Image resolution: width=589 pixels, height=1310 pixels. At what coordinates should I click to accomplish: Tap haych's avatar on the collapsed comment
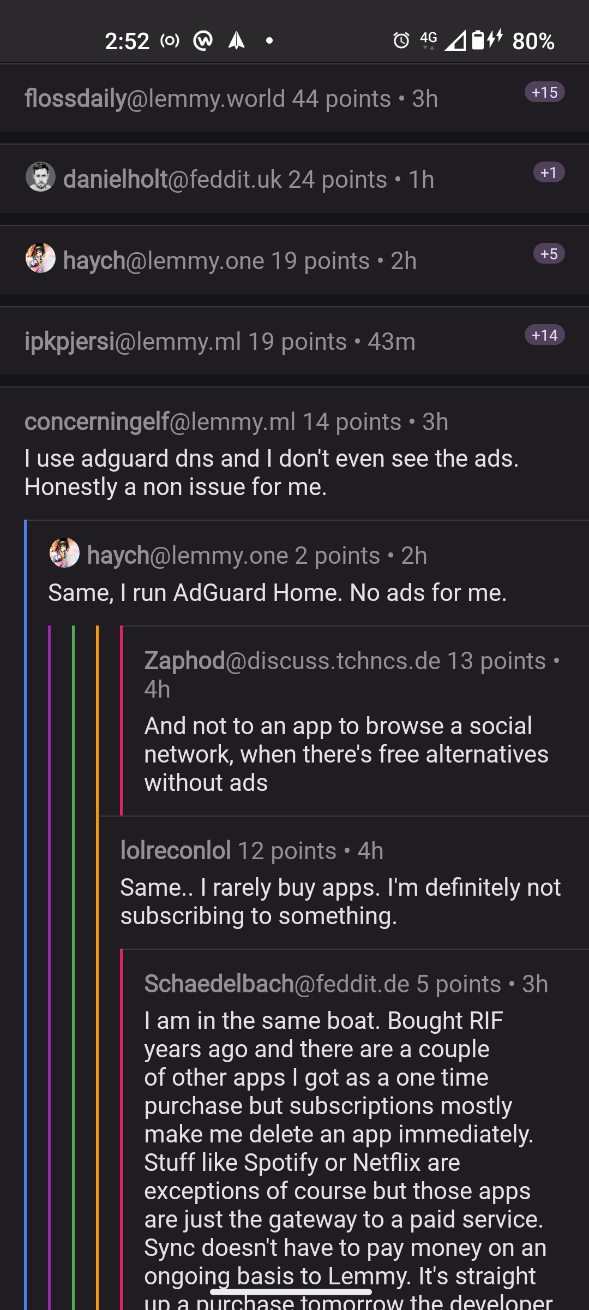[40, 258]
